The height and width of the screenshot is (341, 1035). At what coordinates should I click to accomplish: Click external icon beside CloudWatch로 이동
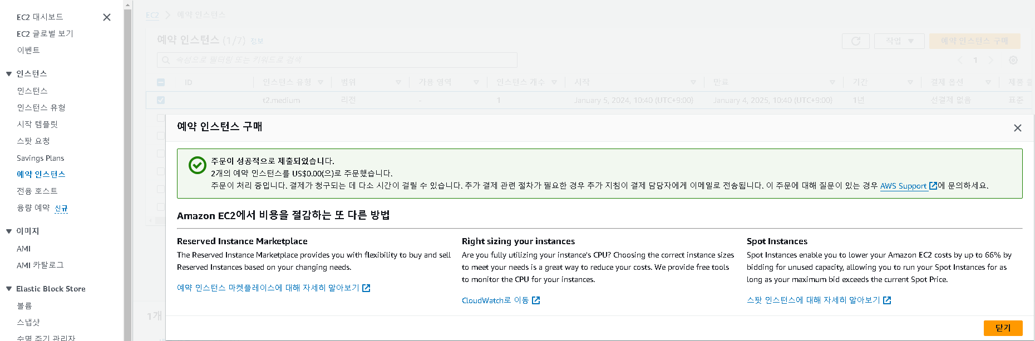coord(536,300)
